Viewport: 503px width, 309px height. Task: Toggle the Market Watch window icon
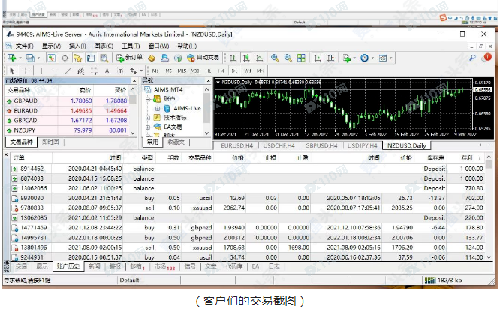(x=51, y=58)
